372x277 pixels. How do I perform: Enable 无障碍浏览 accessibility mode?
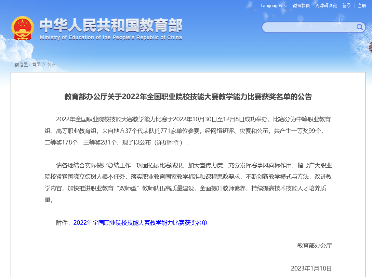pyautogui.click(x=326, y=6)
